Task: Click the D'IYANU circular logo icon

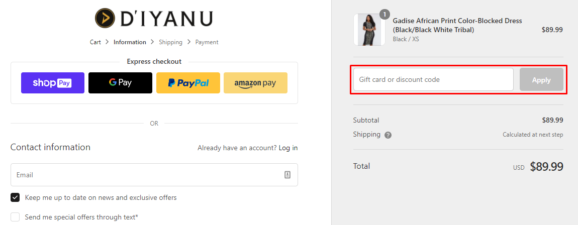Action: click(x=105, y=18)
